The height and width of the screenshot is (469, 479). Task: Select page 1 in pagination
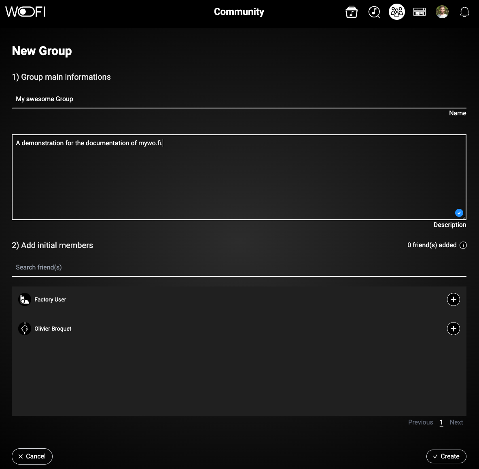pos(441,422)
